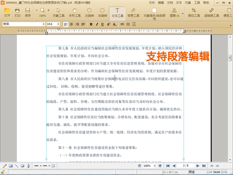Select the 对象工具 arrow tool
Viewport: 233px width, 175px height.
click(58, 12)
